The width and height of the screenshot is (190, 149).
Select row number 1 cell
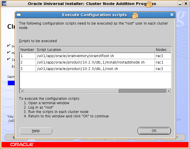[x=28, y=56]
